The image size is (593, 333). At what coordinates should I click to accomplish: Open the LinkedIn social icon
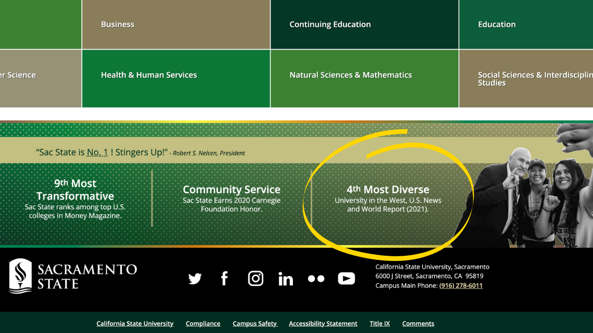[x=286, y=278]
